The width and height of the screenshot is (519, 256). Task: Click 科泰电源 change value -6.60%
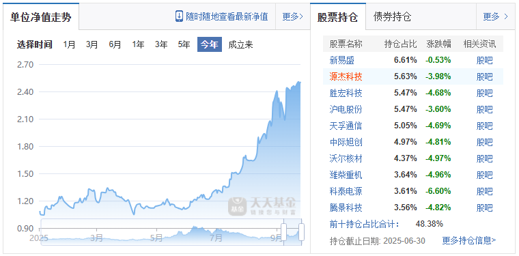click(438, 191)
